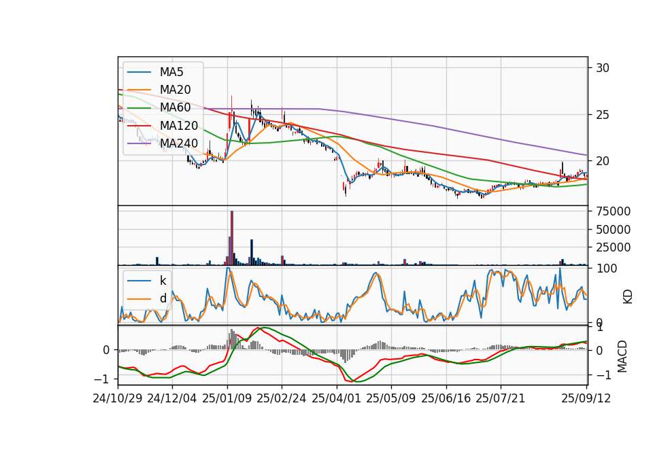Click the volume axis value 75000
The width and height of the screenshot is (653, 469).
[x=613, y=211]
